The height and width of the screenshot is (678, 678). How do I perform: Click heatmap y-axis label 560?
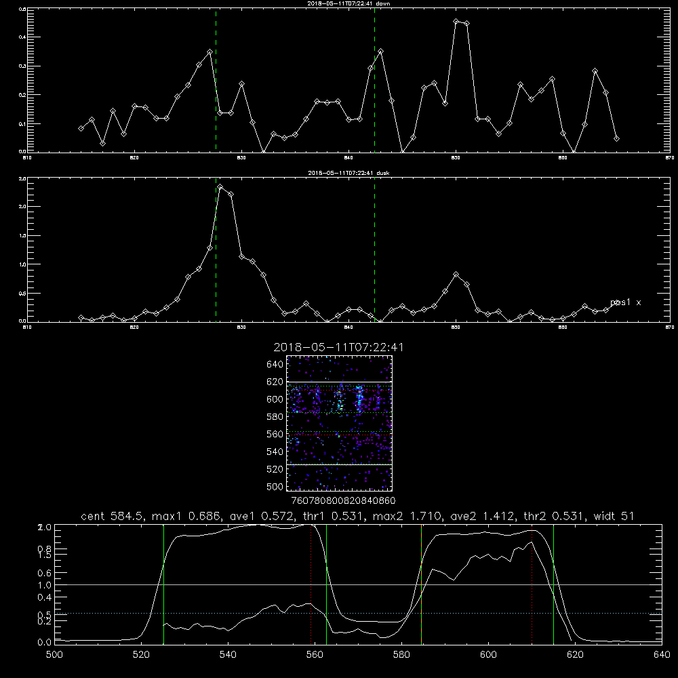click(275, 434)
